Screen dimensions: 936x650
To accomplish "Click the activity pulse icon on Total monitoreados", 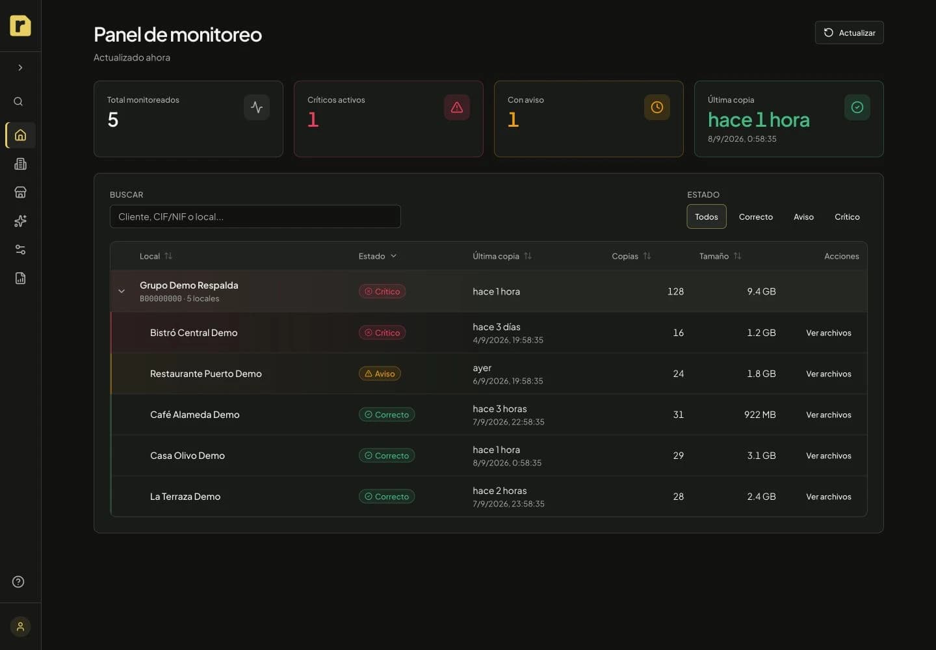I will (x=257, y=107).
